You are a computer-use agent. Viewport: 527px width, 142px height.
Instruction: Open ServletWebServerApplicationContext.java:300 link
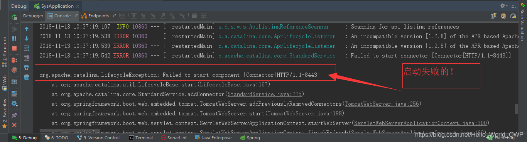click(421, 123)
